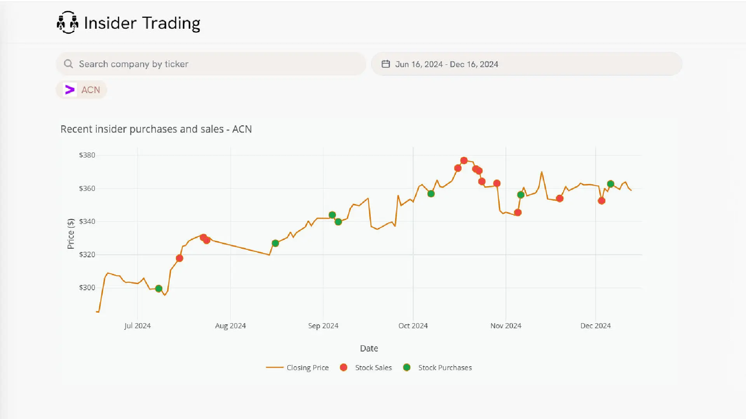Click the green purchase marker at $300

159,289
